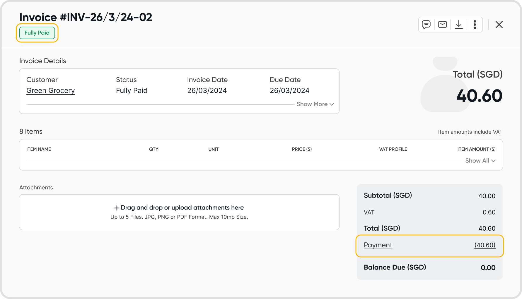Close the invoice dialog with the X

point(499,25)
